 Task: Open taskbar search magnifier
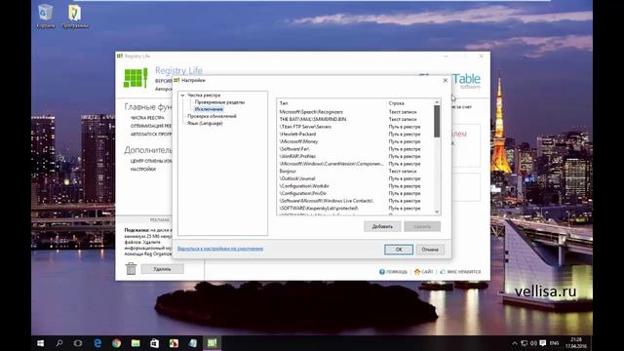pyautogui.click(x=59, y=343)
